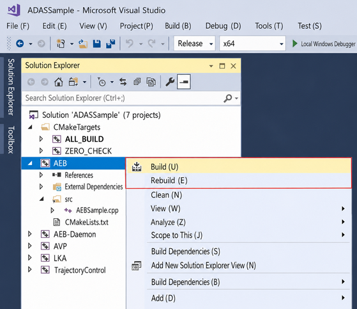Open the Add (D) submenu
This screenshot has height=309, width=357.
pyautogui.click(x=239, y=298)
